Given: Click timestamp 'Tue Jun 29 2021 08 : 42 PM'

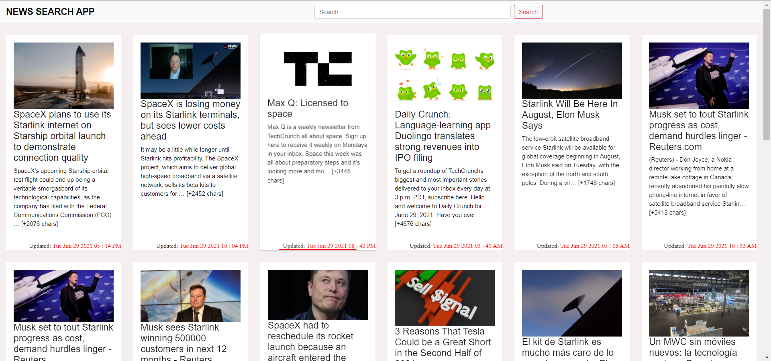Looking at the screenshot, I should tap(341, 246).
